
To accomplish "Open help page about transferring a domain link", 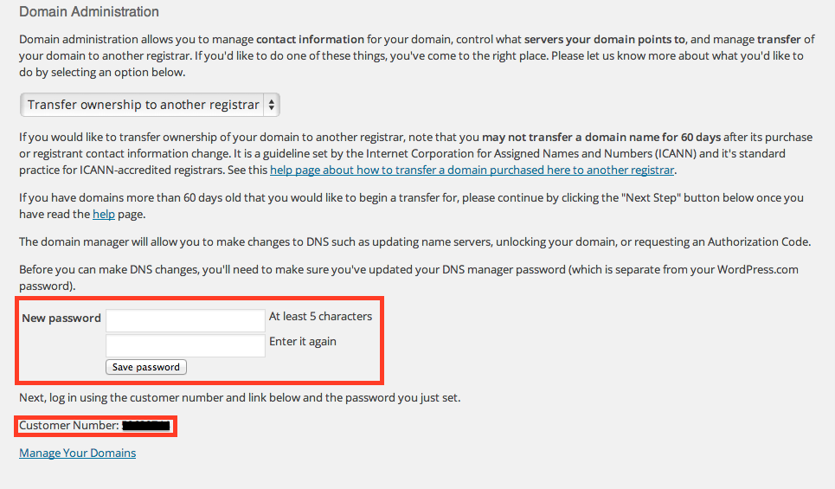I will coord(472,170).
